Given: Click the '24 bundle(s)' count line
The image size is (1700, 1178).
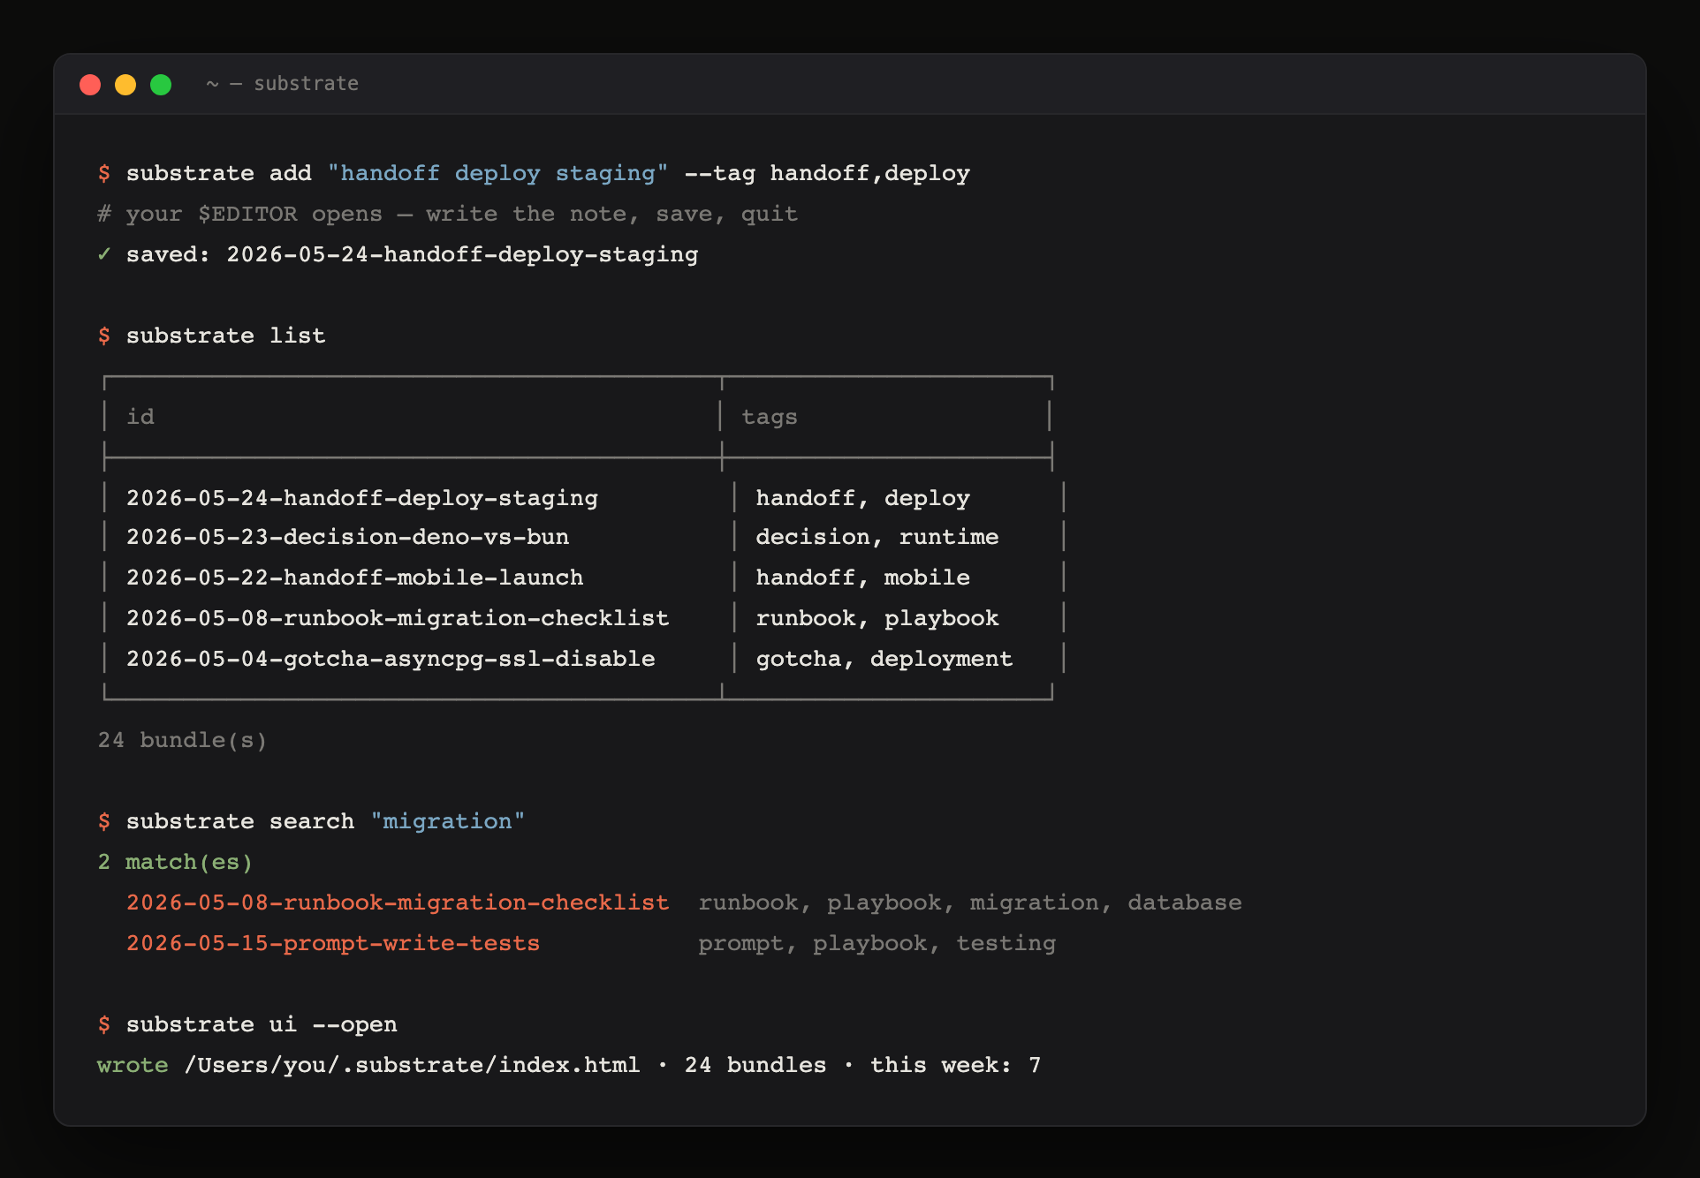Looking at the screenshot, I should [x=182, y=740].
